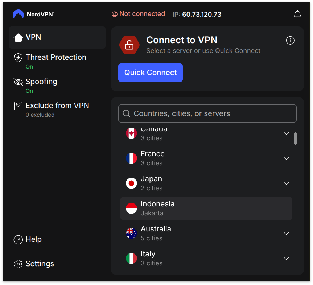
Task: Expand the France cities list
Action: tap(286, 158)
